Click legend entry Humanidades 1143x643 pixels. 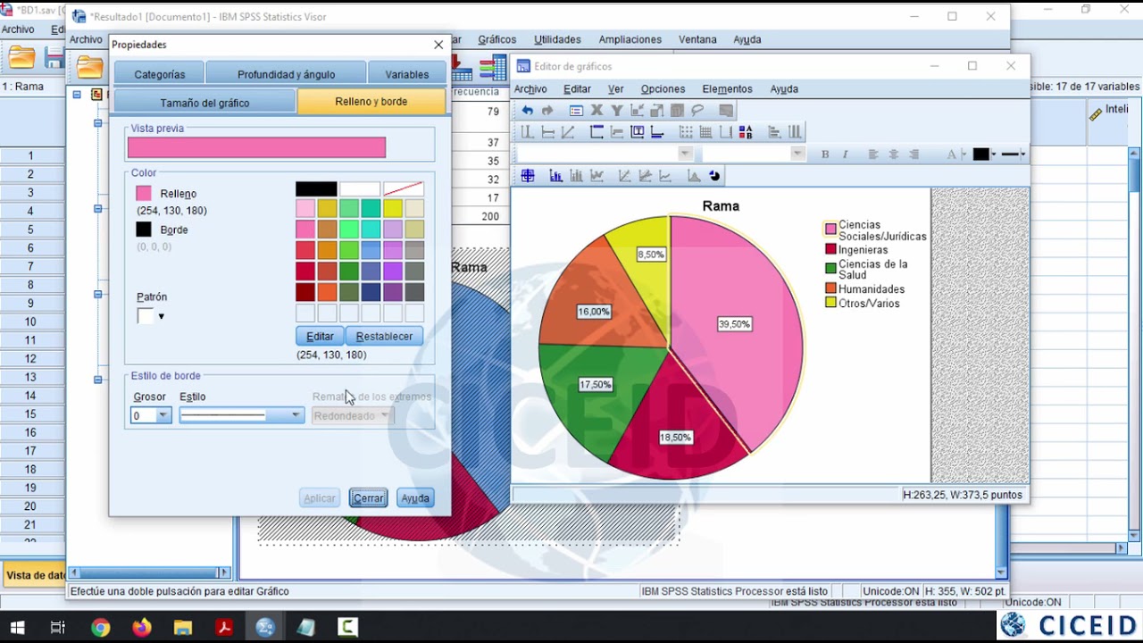871,289
